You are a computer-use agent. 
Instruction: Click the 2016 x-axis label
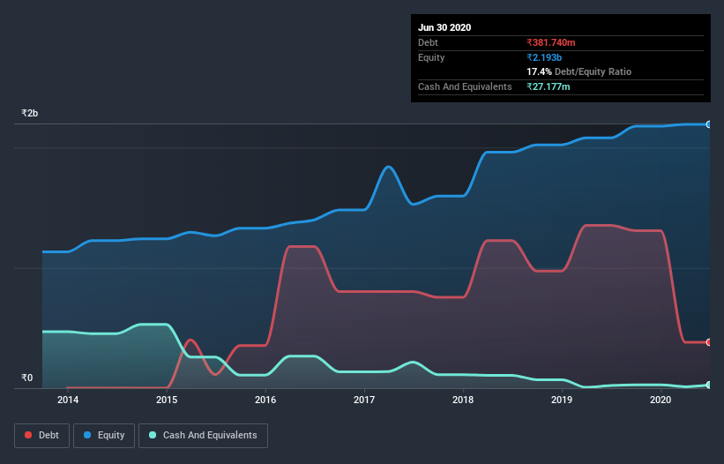click(265, 400)
